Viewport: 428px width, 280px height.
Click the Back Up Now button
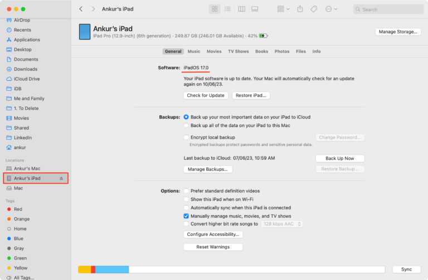click(x=340, y=159)
